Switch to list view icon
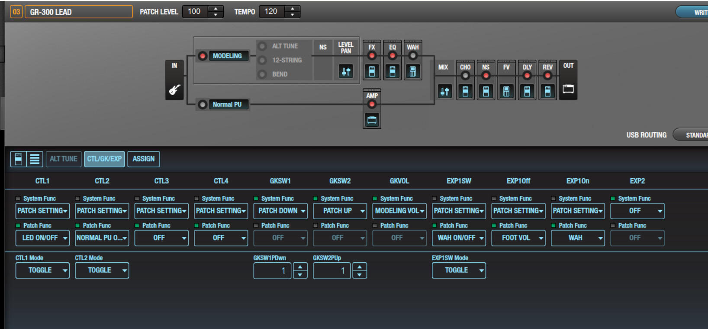This screenshot has width=708, height=329. coord(35,159)
